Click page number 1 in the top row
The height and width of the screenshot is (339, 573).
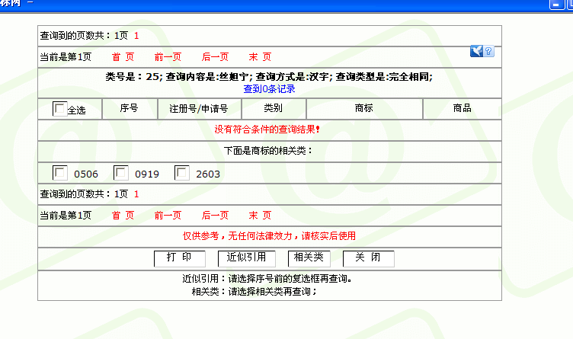pos(136,36)
